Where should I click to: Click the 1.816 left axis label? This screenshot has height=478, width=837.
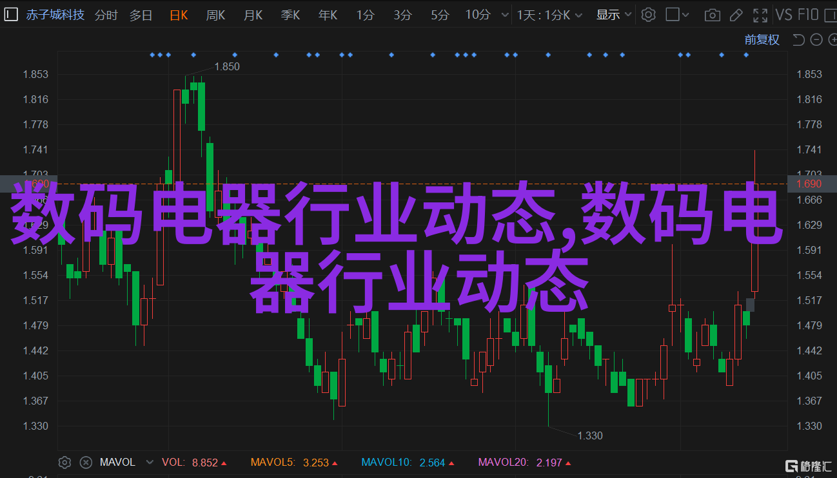[x=36, y=99]
